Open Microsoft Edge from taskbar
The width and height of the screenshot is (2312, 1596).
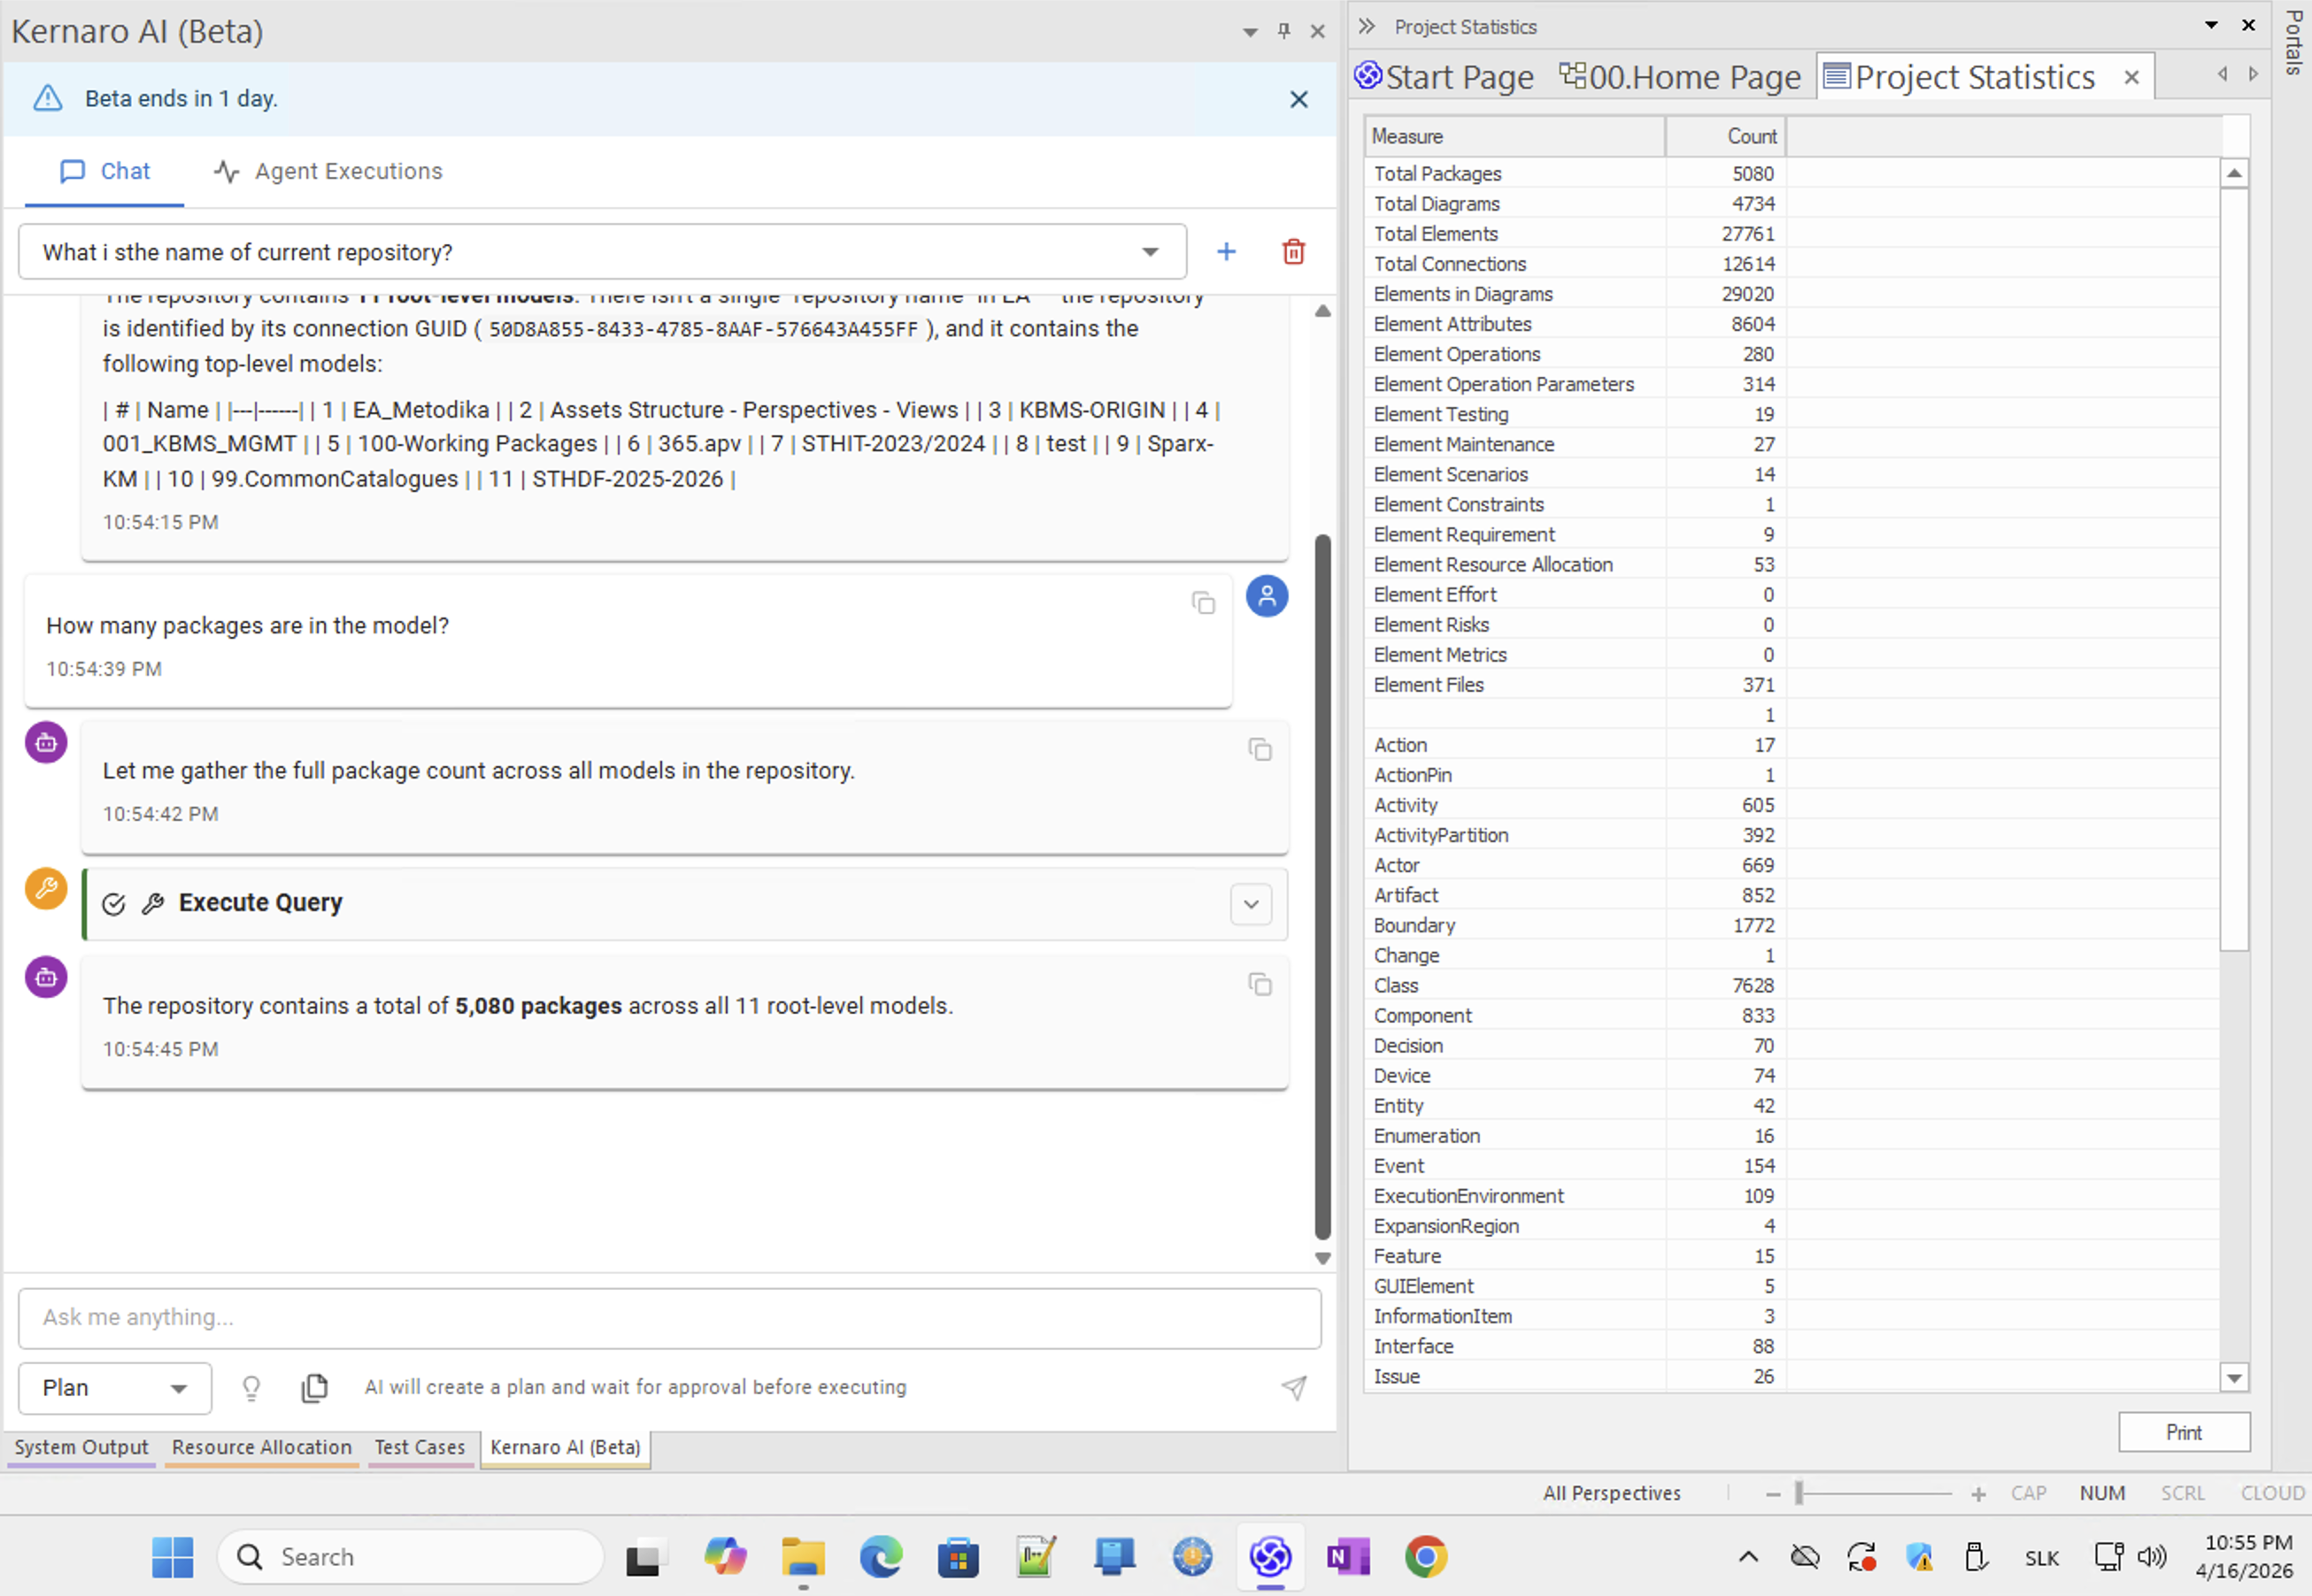click(881, 1557)
